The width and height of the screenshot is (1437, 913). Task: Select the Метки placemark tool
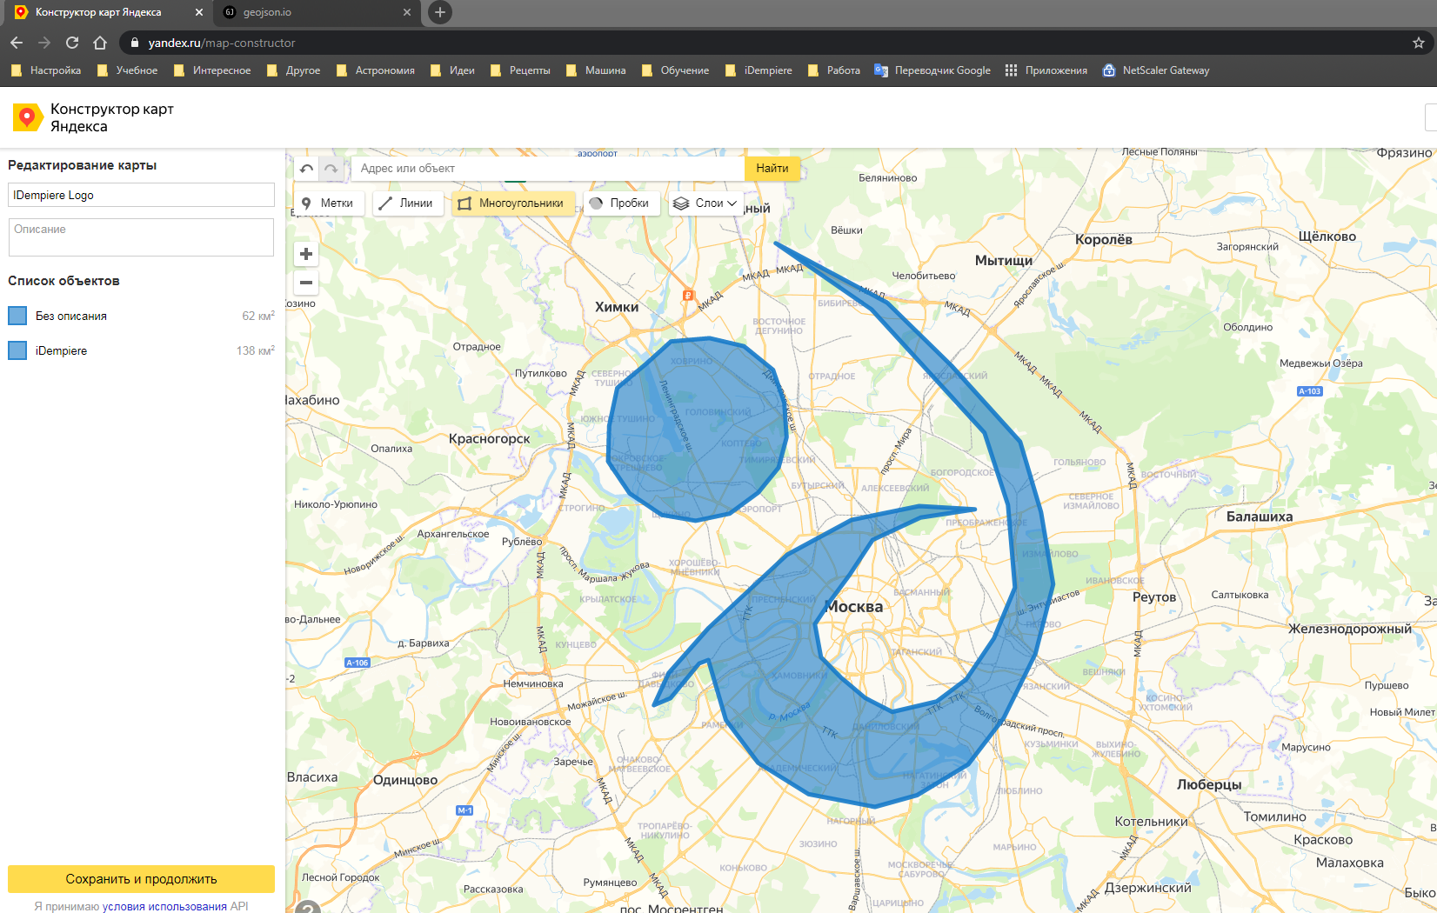(x=328, y=203)
